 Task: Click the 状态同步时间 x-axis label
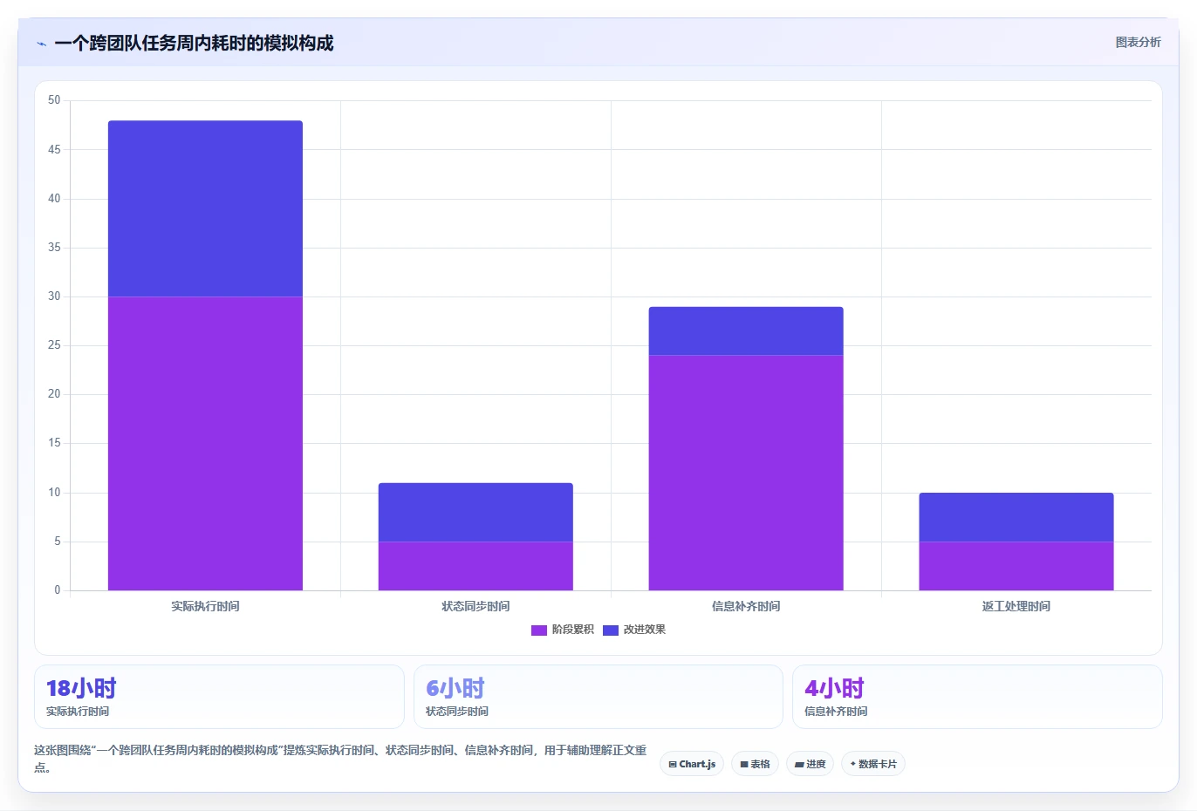pos(475,606)
